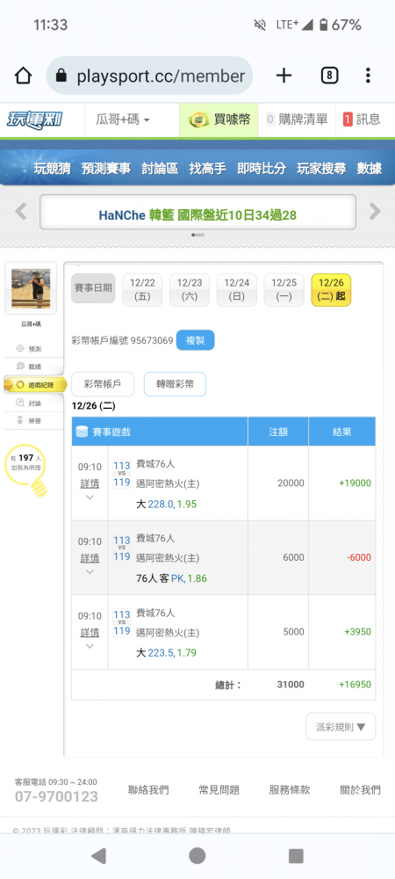The width and height of the screenshot is (395, 879).
Task: Open 玩家搜尋 player search
Action: pyautogui.click(x=321, y=168)
